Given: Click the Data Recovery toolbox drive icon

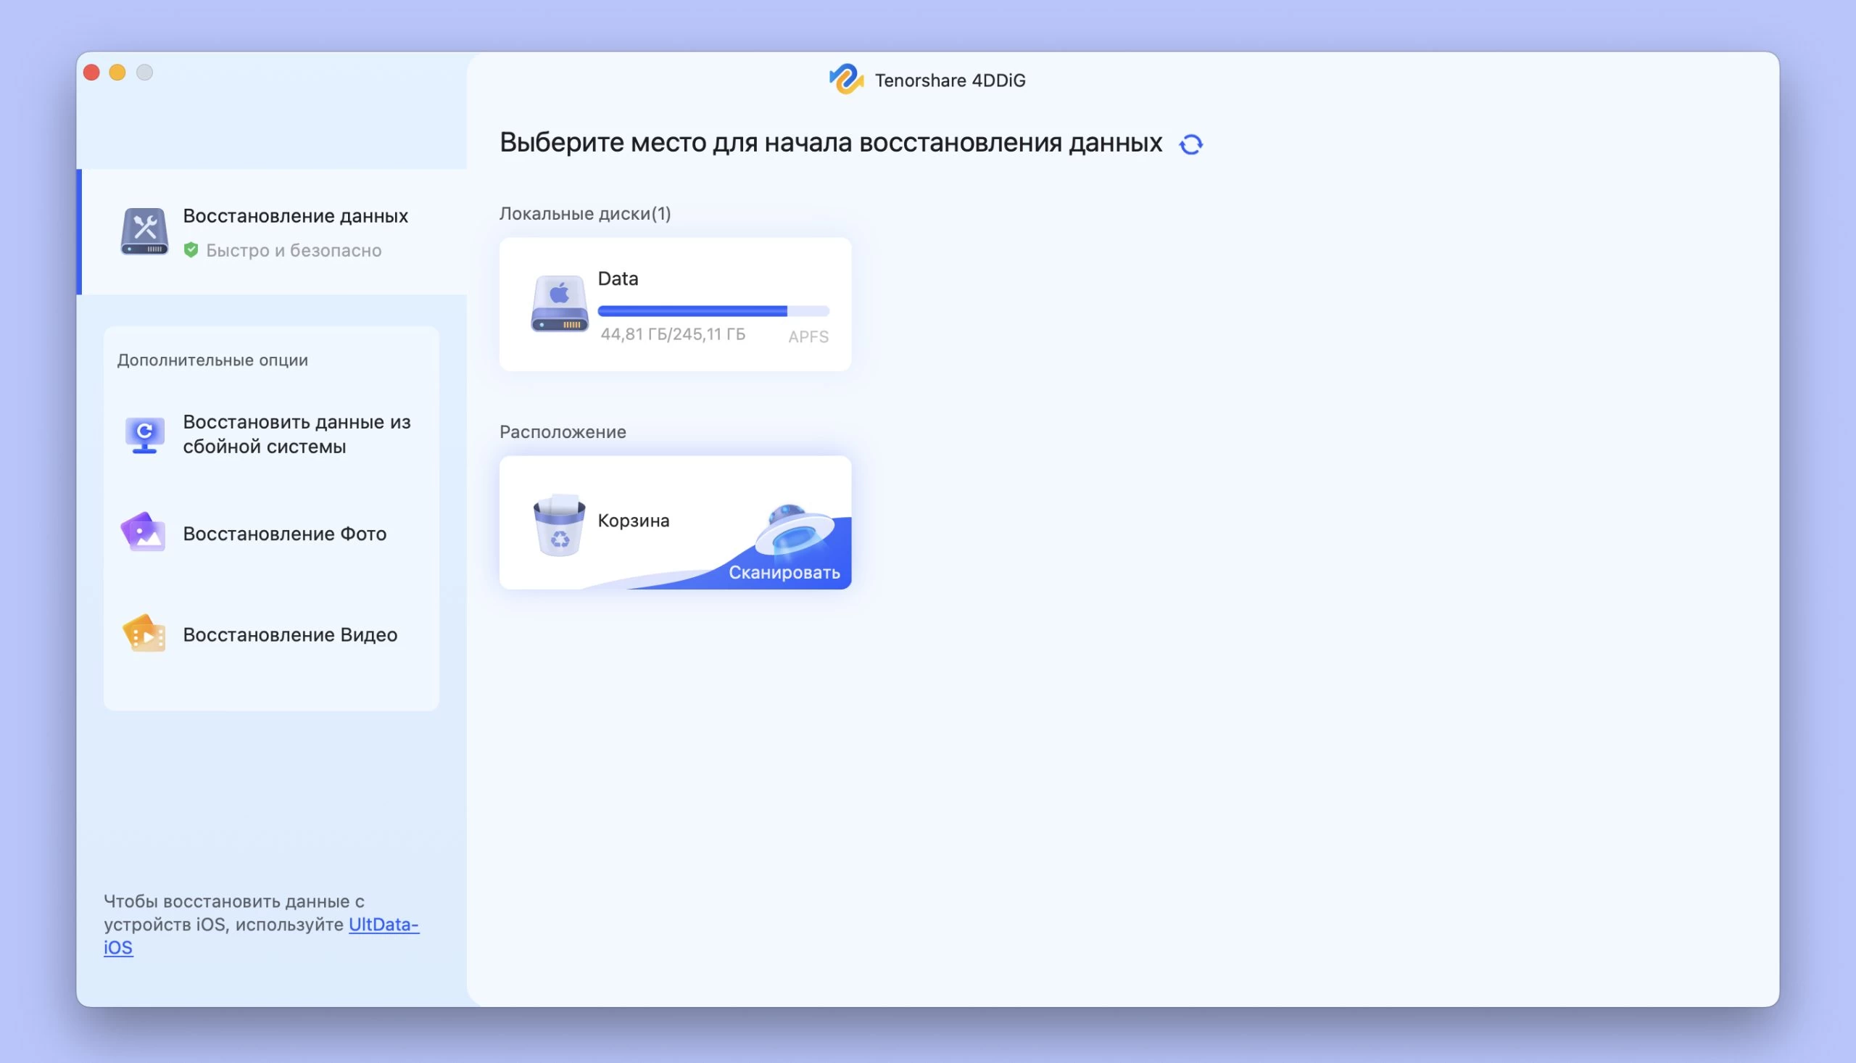Looking at the screenshot, I should tap(144, 231).
